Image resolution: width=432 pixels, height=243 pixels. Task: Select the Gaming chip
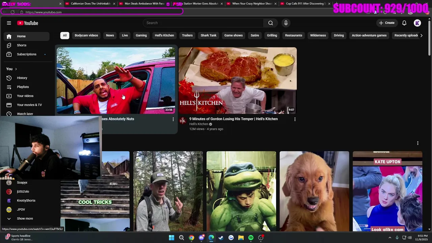pyautogui.click(x=141, y=35)
